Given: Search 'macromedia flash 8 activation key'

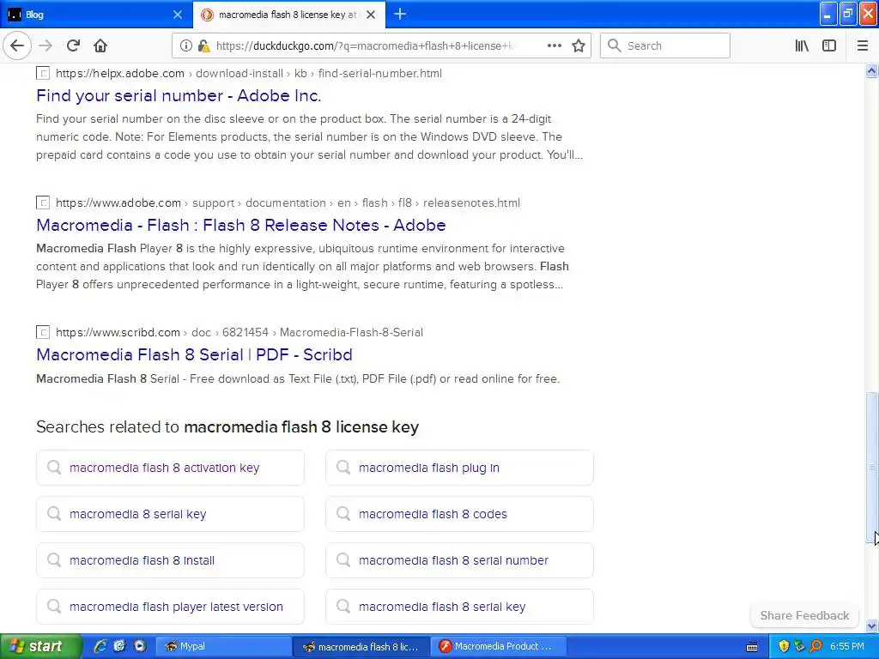Looking at the screenshot, I should point(171,468).
